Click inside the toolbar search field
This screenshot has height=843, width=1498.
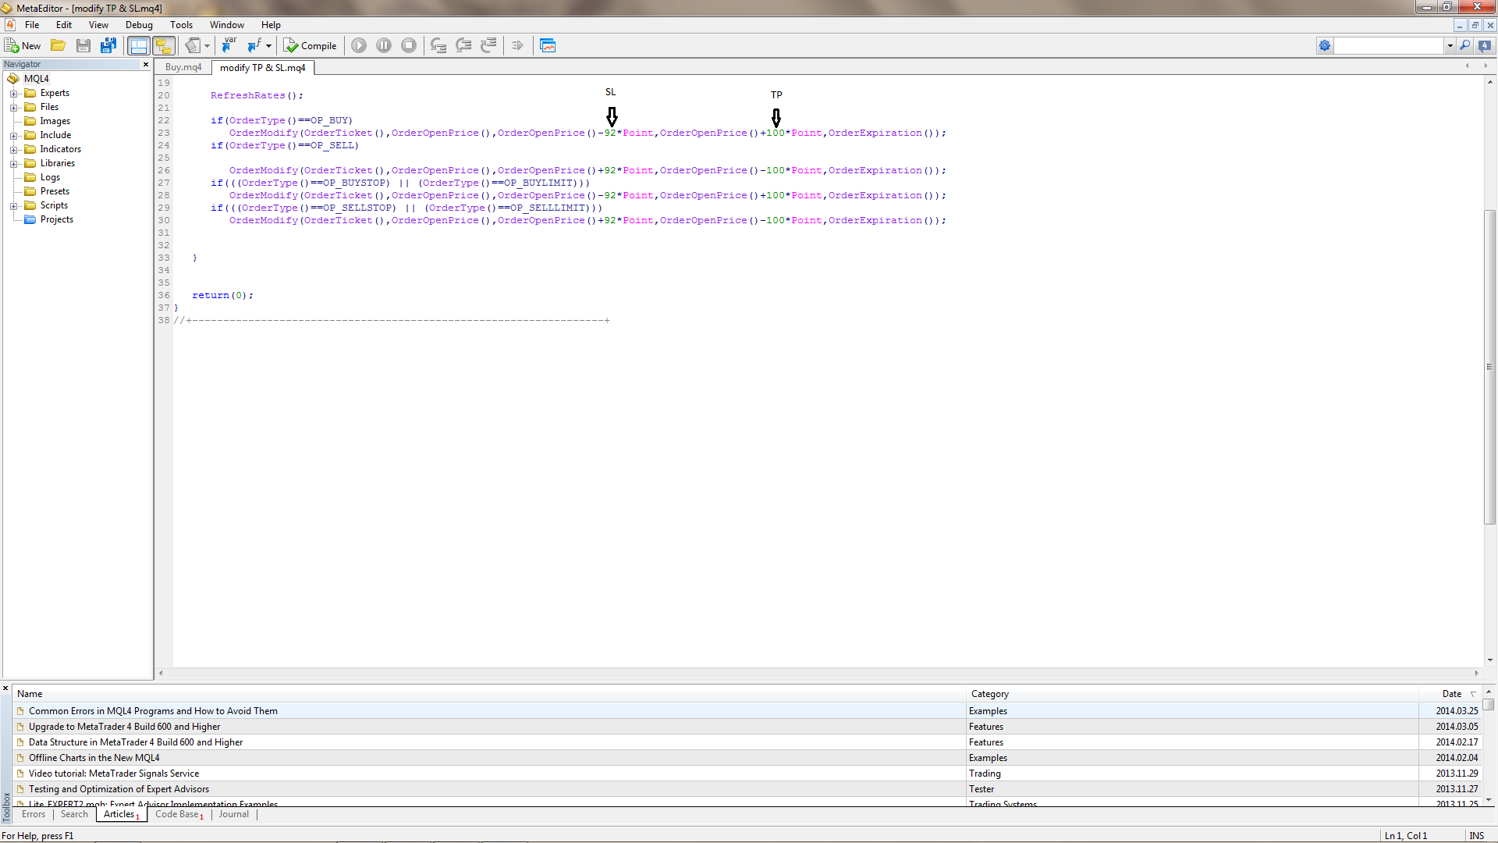click(x=1389, y=46)
